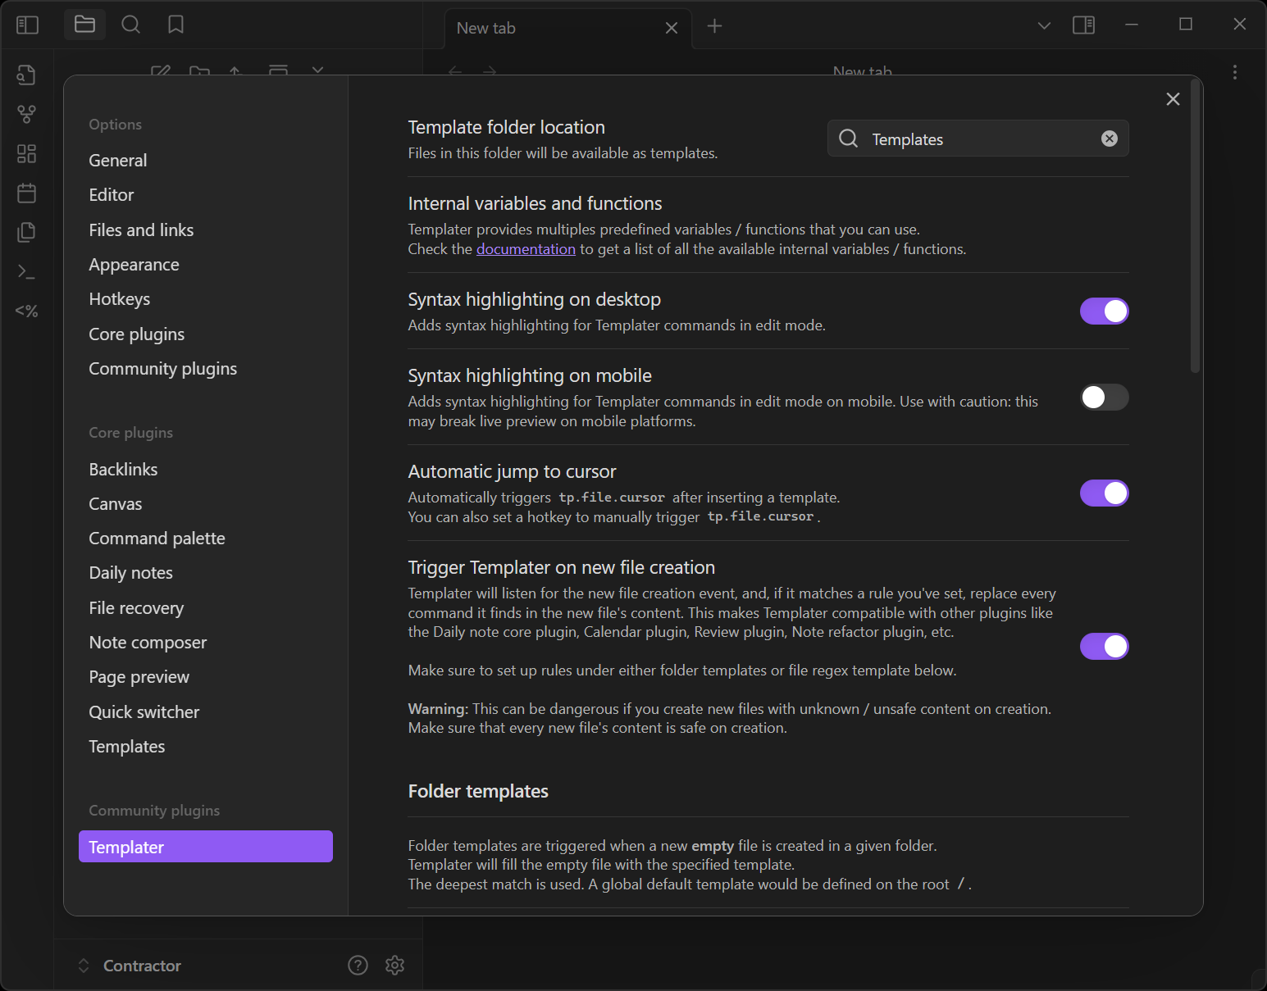Toggle automatic jump to cursor

point(1104,493)
